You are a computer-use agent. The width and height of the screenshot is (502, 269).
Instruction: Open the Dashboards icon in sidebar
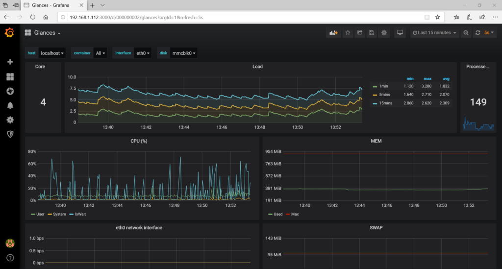coord(10,77)
